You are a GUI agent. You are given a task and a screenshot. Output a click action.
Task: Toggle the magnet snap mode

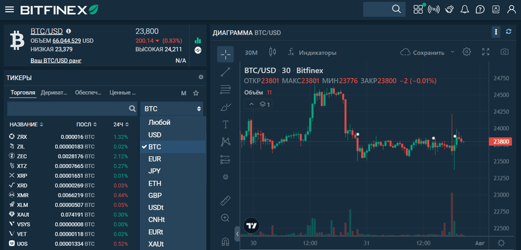click(x=225, y=241)
